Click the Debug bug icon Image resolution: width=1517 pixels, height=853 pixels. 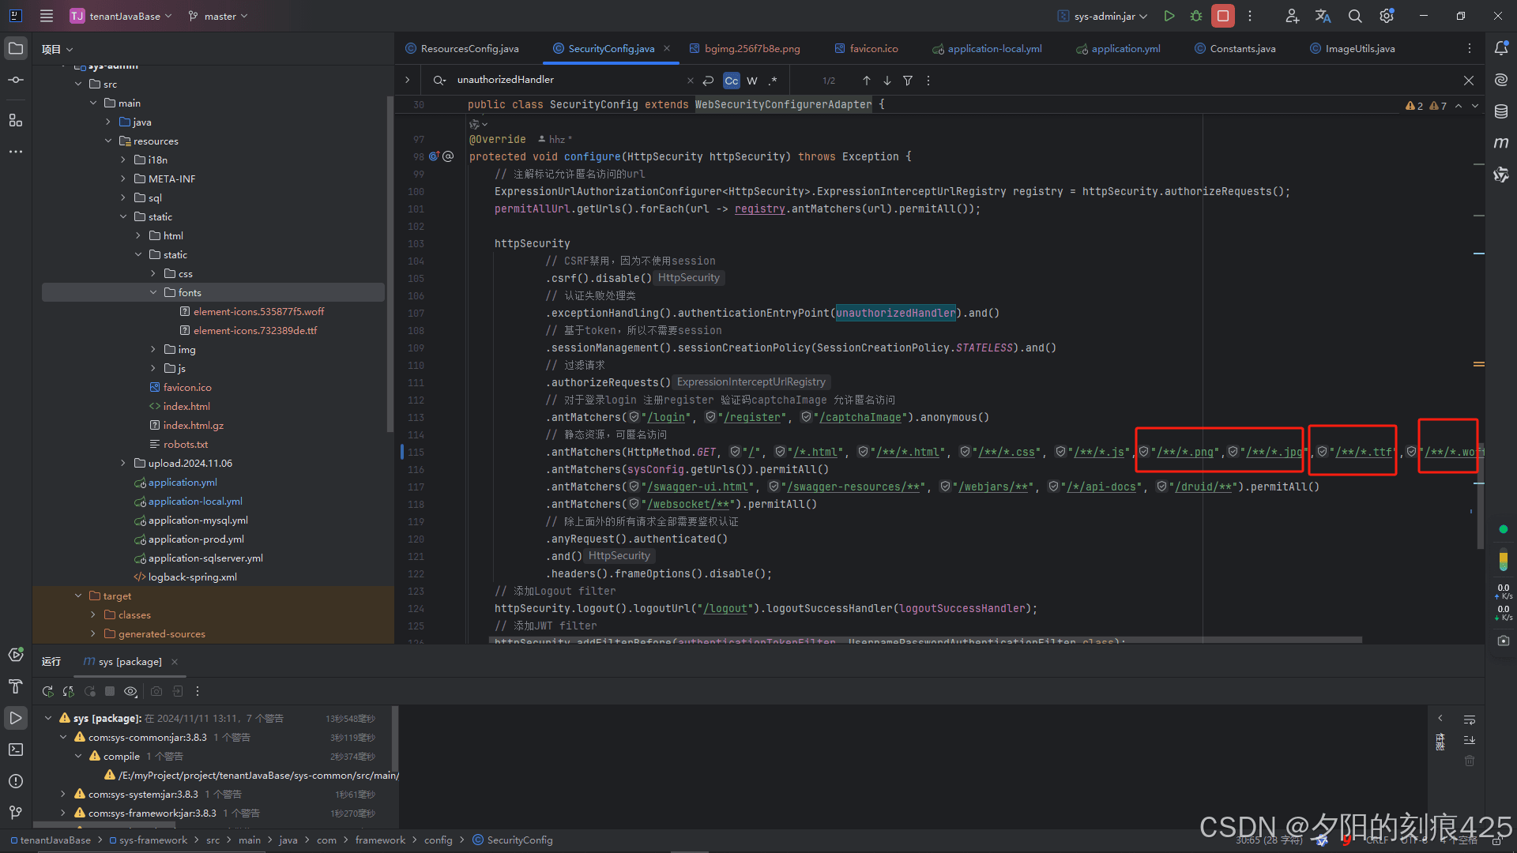click(x=1196, y=16)
